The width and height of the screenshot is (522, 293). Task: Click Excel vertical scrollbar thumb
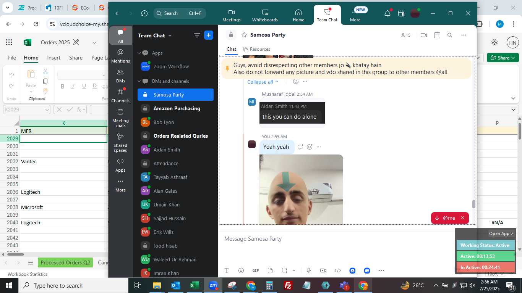pyautogui.click(x=520, y=131)
